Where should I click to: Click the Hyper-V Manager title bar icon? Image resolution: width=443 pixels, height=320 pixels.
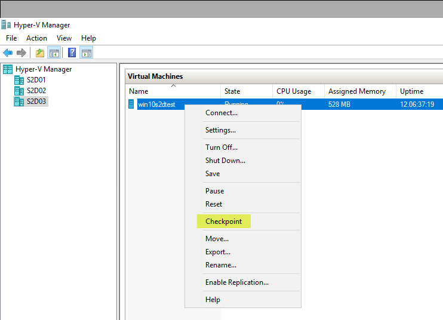click(x=6, y=25)
